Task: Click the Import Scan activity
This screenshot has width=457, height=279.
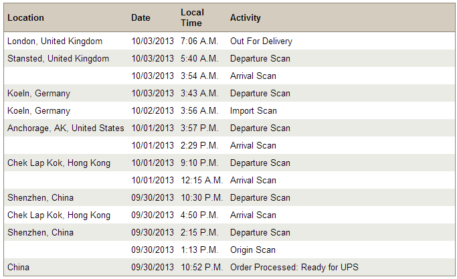Action: click(253, 111)
